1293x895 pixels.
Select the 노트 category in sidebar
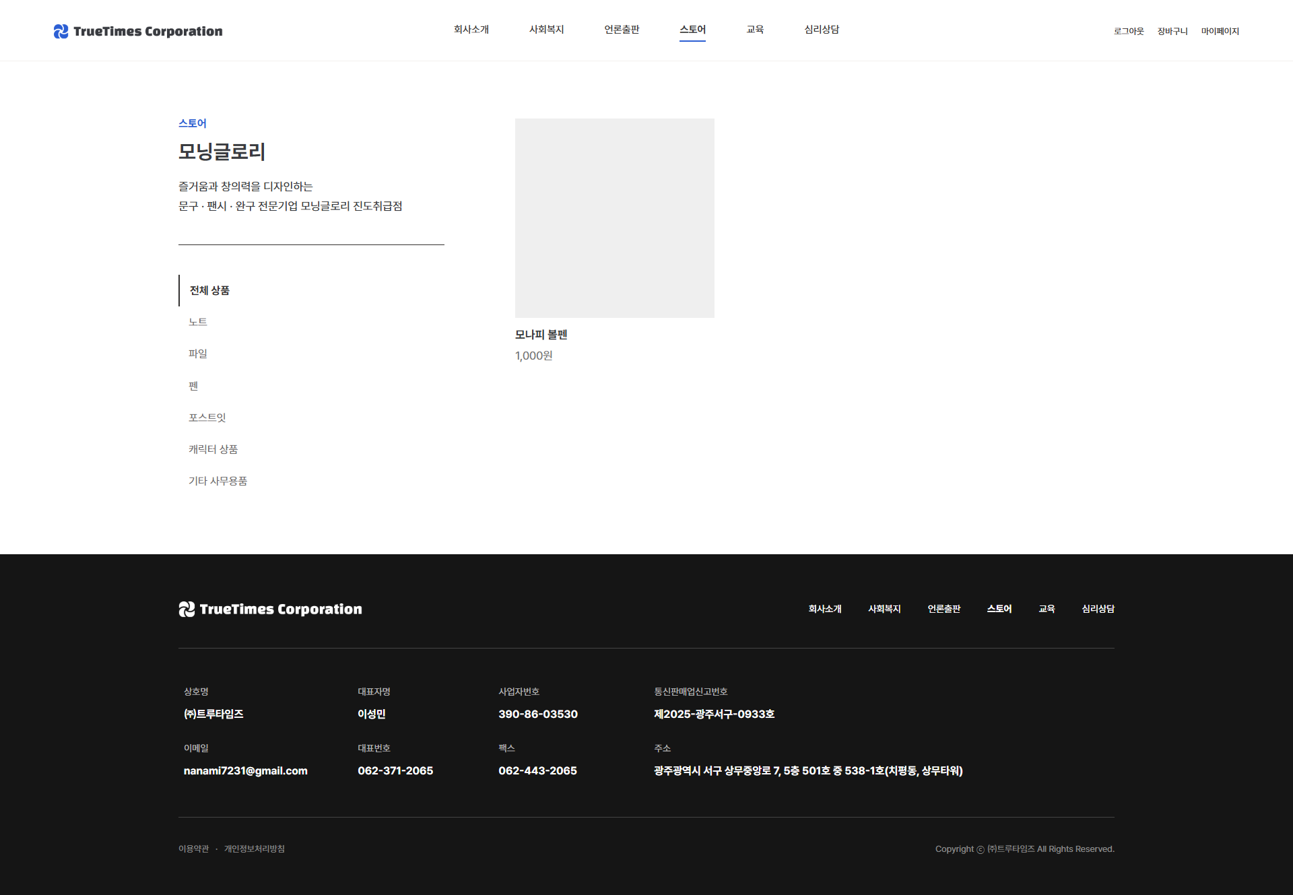[x=197, y=322]
